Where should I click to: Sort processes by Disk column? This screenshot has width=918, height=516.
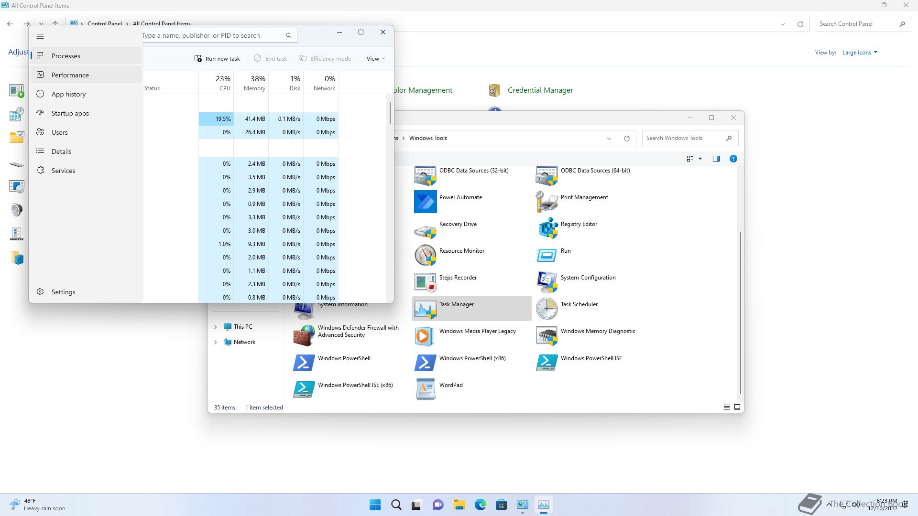(x=286, y=82)
